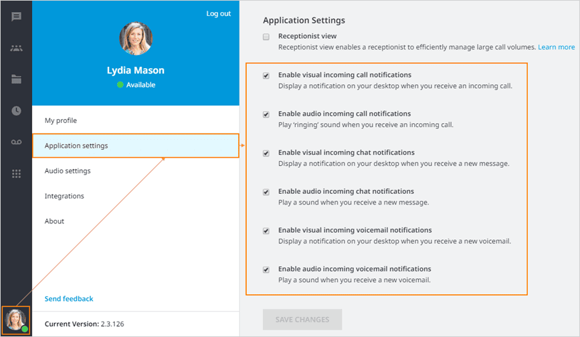Uncheck audio incoming call notifications
Screen dimensions: 580x337
[x=266, y=114]
